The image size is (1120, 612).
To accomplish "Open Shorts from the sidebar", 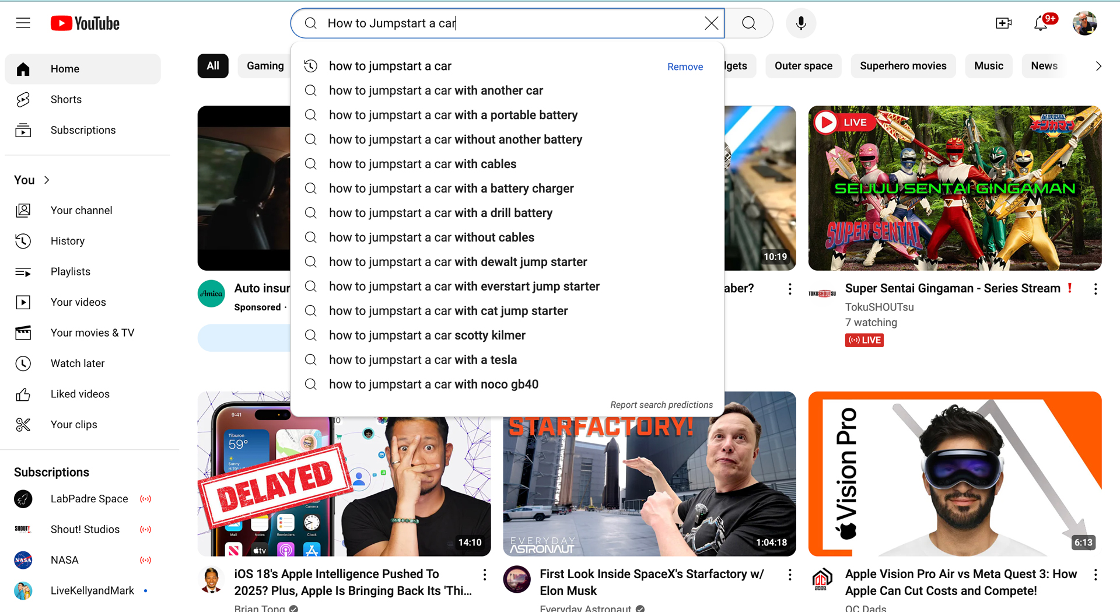I will [x=83, y=100].
